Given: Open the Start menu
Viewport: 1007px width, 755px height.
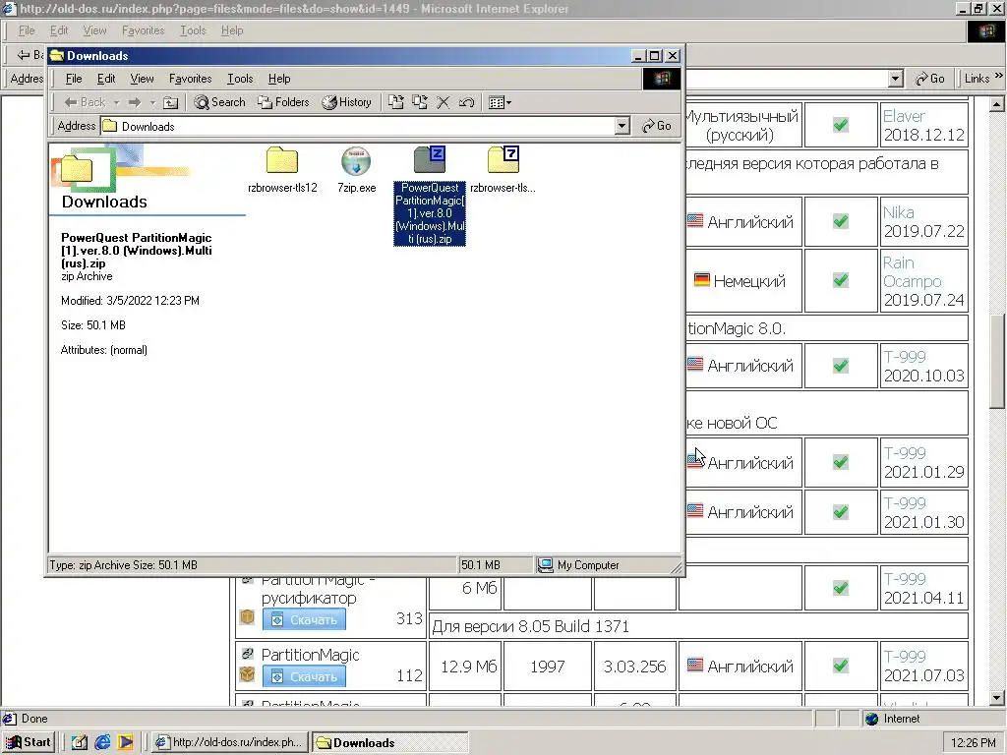Looking at the screenshot, I should click(x=29, y=742).
